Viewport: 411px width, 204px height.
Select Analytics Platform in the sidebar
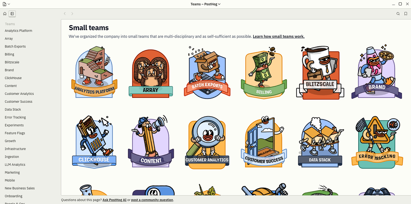(18, 31)
